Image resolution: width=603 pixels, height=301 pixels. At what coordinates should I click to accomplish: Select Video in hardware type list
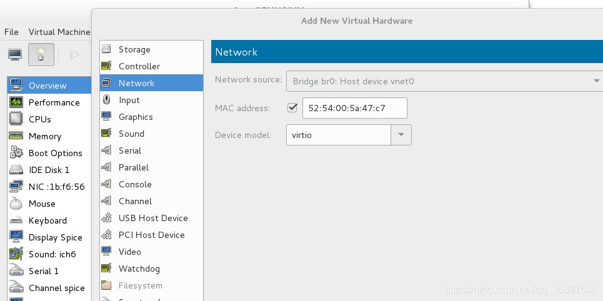(151, 252)
